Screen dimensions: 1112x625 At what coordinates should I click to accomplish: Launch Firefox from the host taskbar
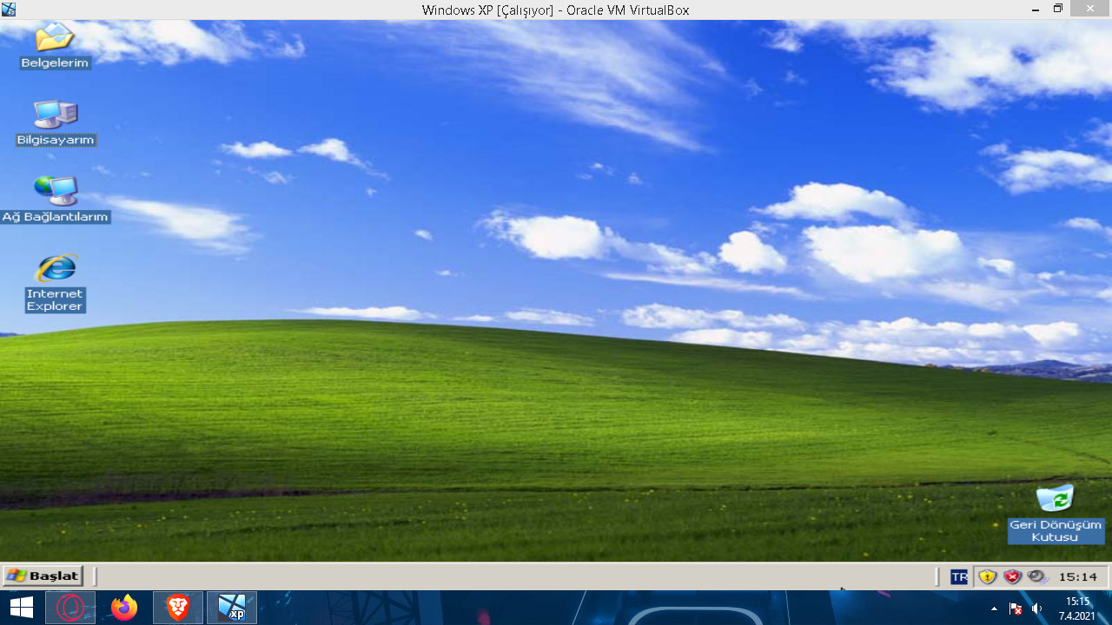[x=124, y=608]
